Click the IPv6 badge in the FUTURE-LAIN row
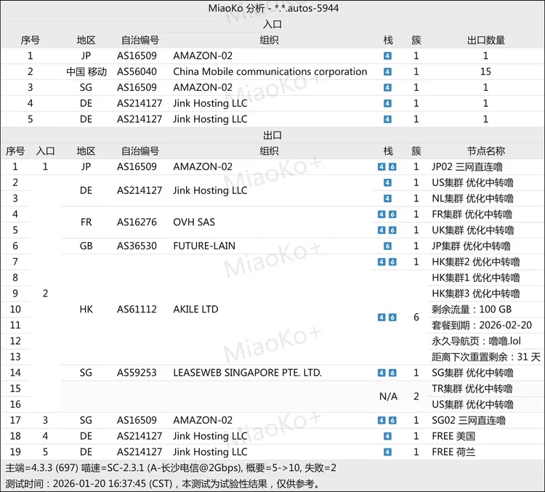 tap(388, 246)
